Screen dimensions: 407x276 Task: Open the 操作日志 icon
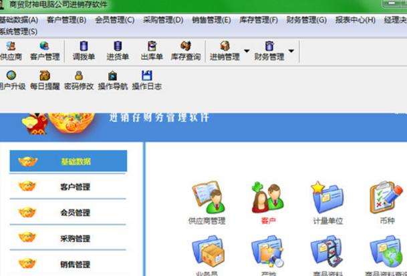point(147,80)
